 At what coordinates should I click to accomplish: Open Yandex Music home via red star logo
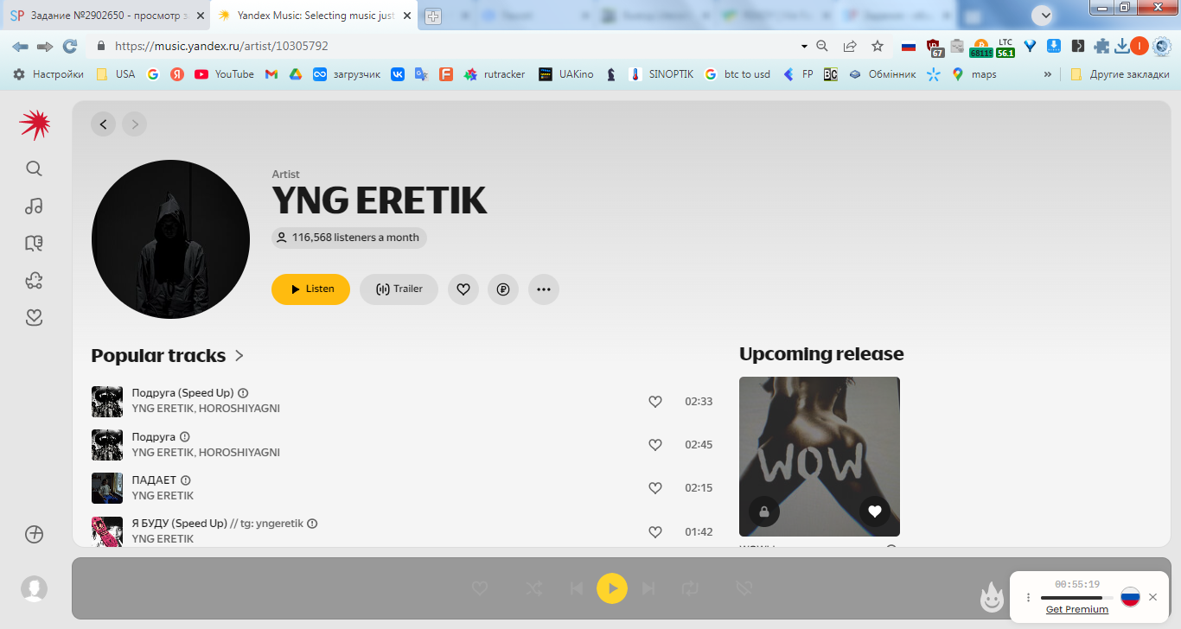[35, 125]
